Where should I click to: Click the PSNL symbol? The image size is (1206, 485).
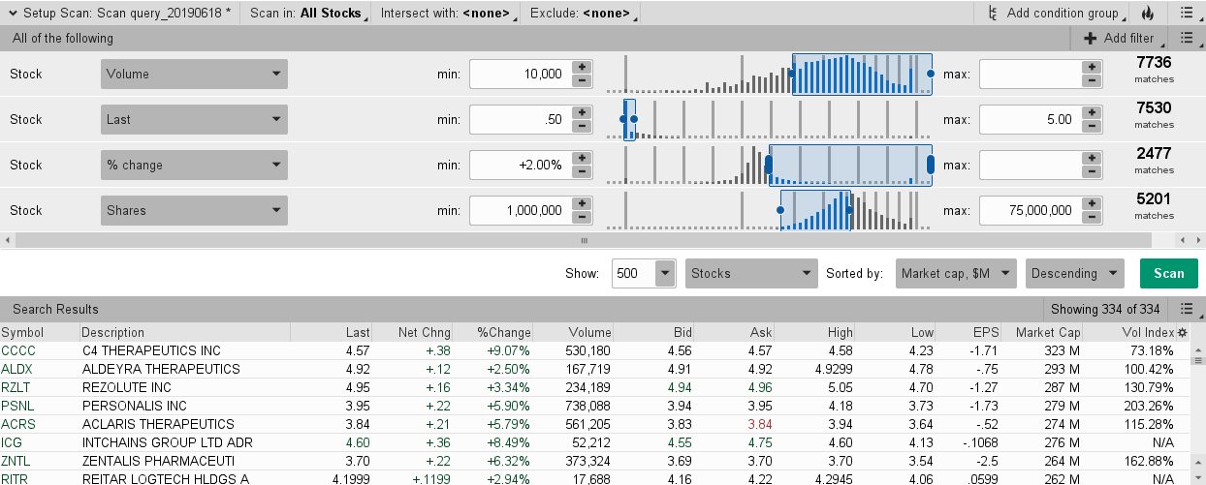pos(16,406)
